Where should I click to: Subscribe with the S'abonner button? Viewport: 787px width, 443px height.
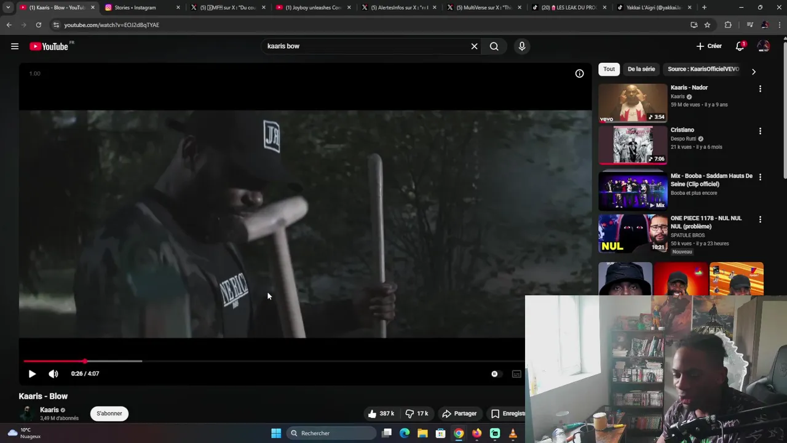point(109,413)
